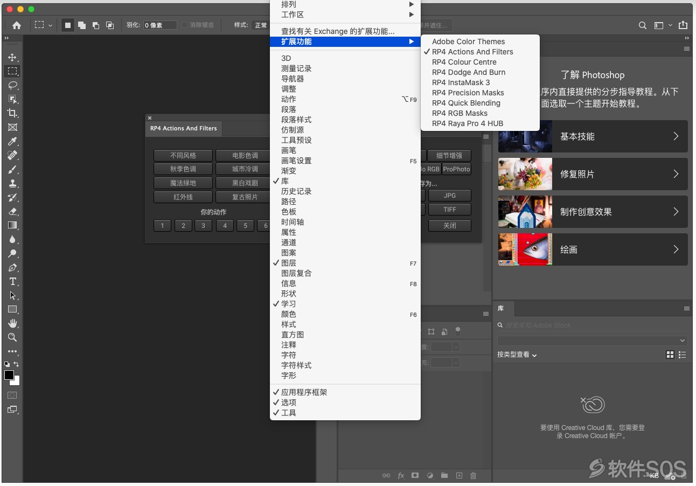The width and height of the screenshot is (696, 486).
Task: Select the Clone Stamp tool
Action: (12, 183)
